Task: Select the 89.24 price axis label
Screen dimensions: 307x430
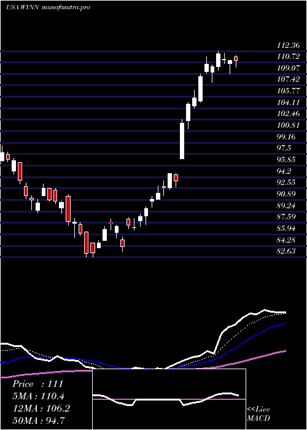Action: point(287,206)
